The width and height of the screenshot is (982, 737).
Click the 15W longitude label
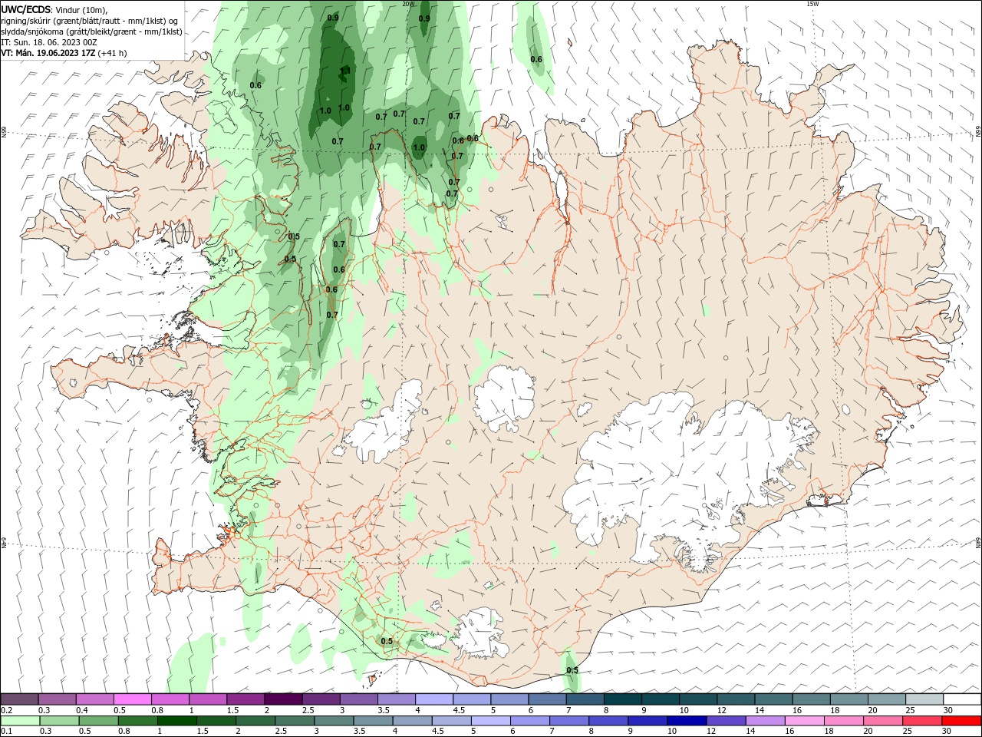[813, 4]
